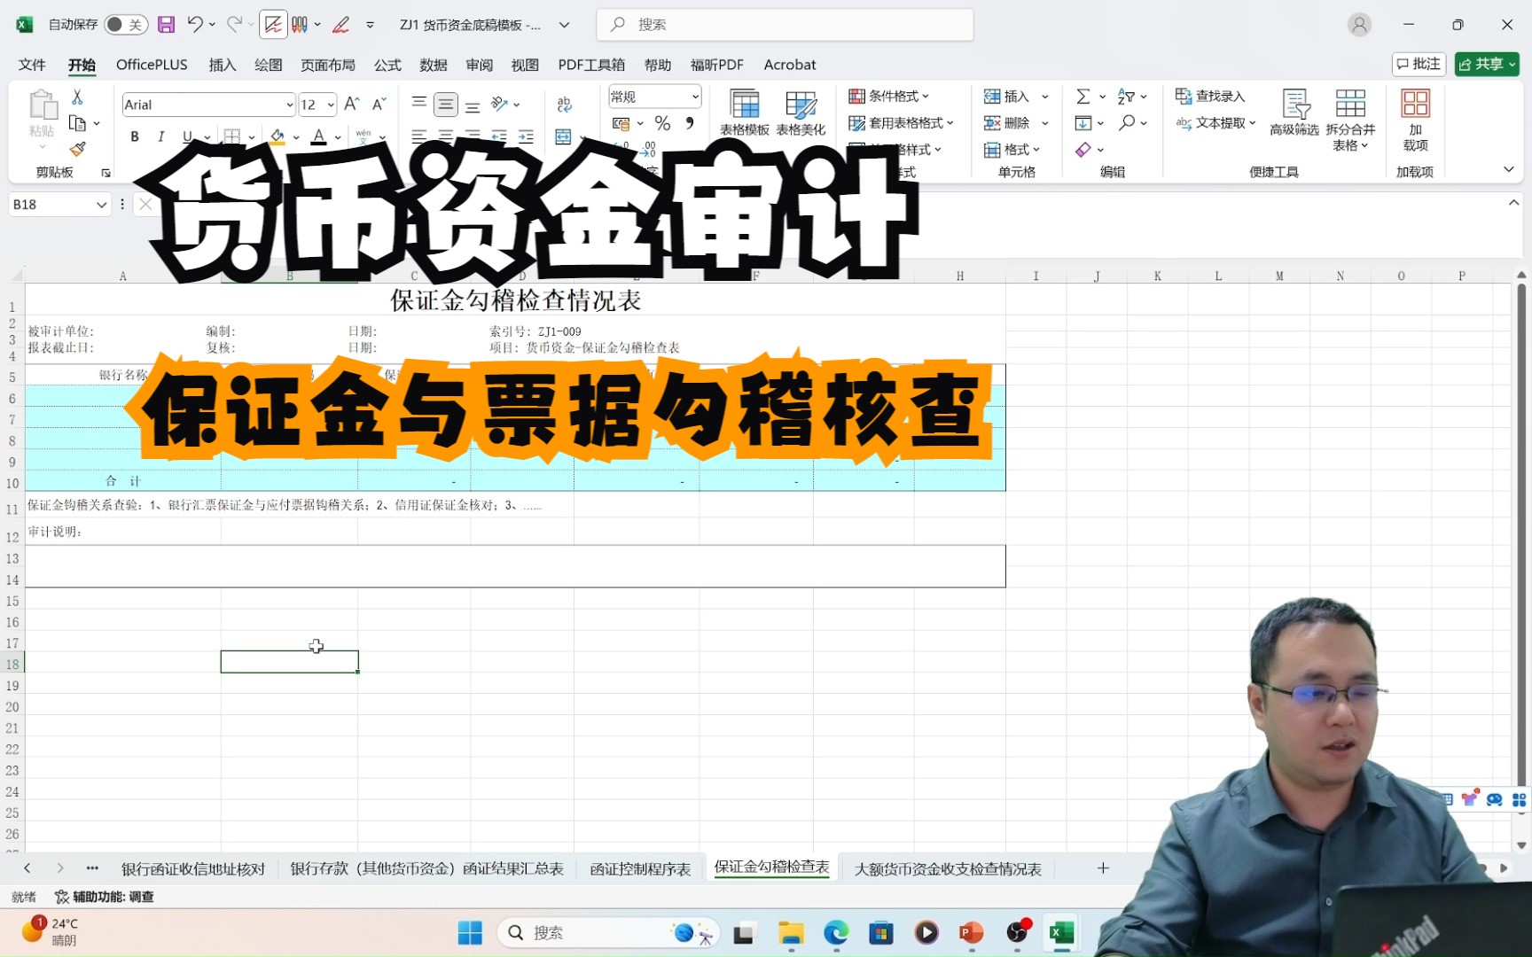Click the font color A swatch

319,136
